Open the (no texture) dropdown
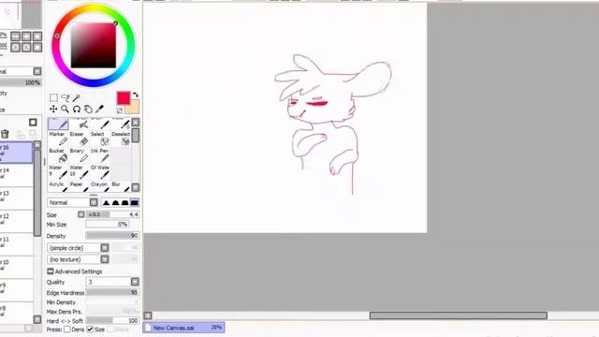The height and width of the screenshot is (337, 599). click(105, 259)
